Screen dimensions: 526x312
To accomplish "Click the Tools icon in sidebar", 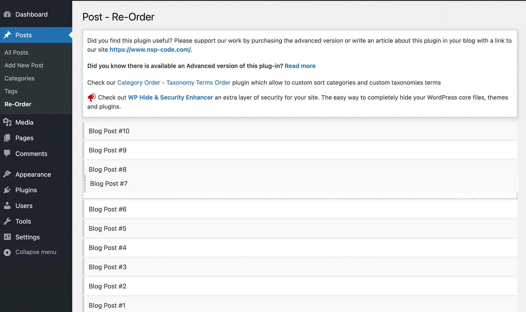I will click(x=7, y=221).
